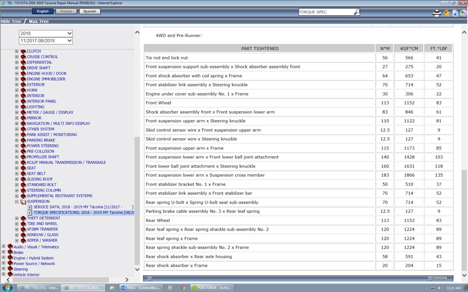468x292 pixels.
Task: Expand the PARKING BRAKE tree node
Action: coord(17,140)
